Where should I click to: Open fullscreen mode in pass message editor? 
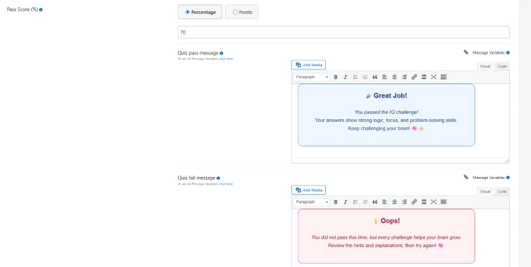434,77
